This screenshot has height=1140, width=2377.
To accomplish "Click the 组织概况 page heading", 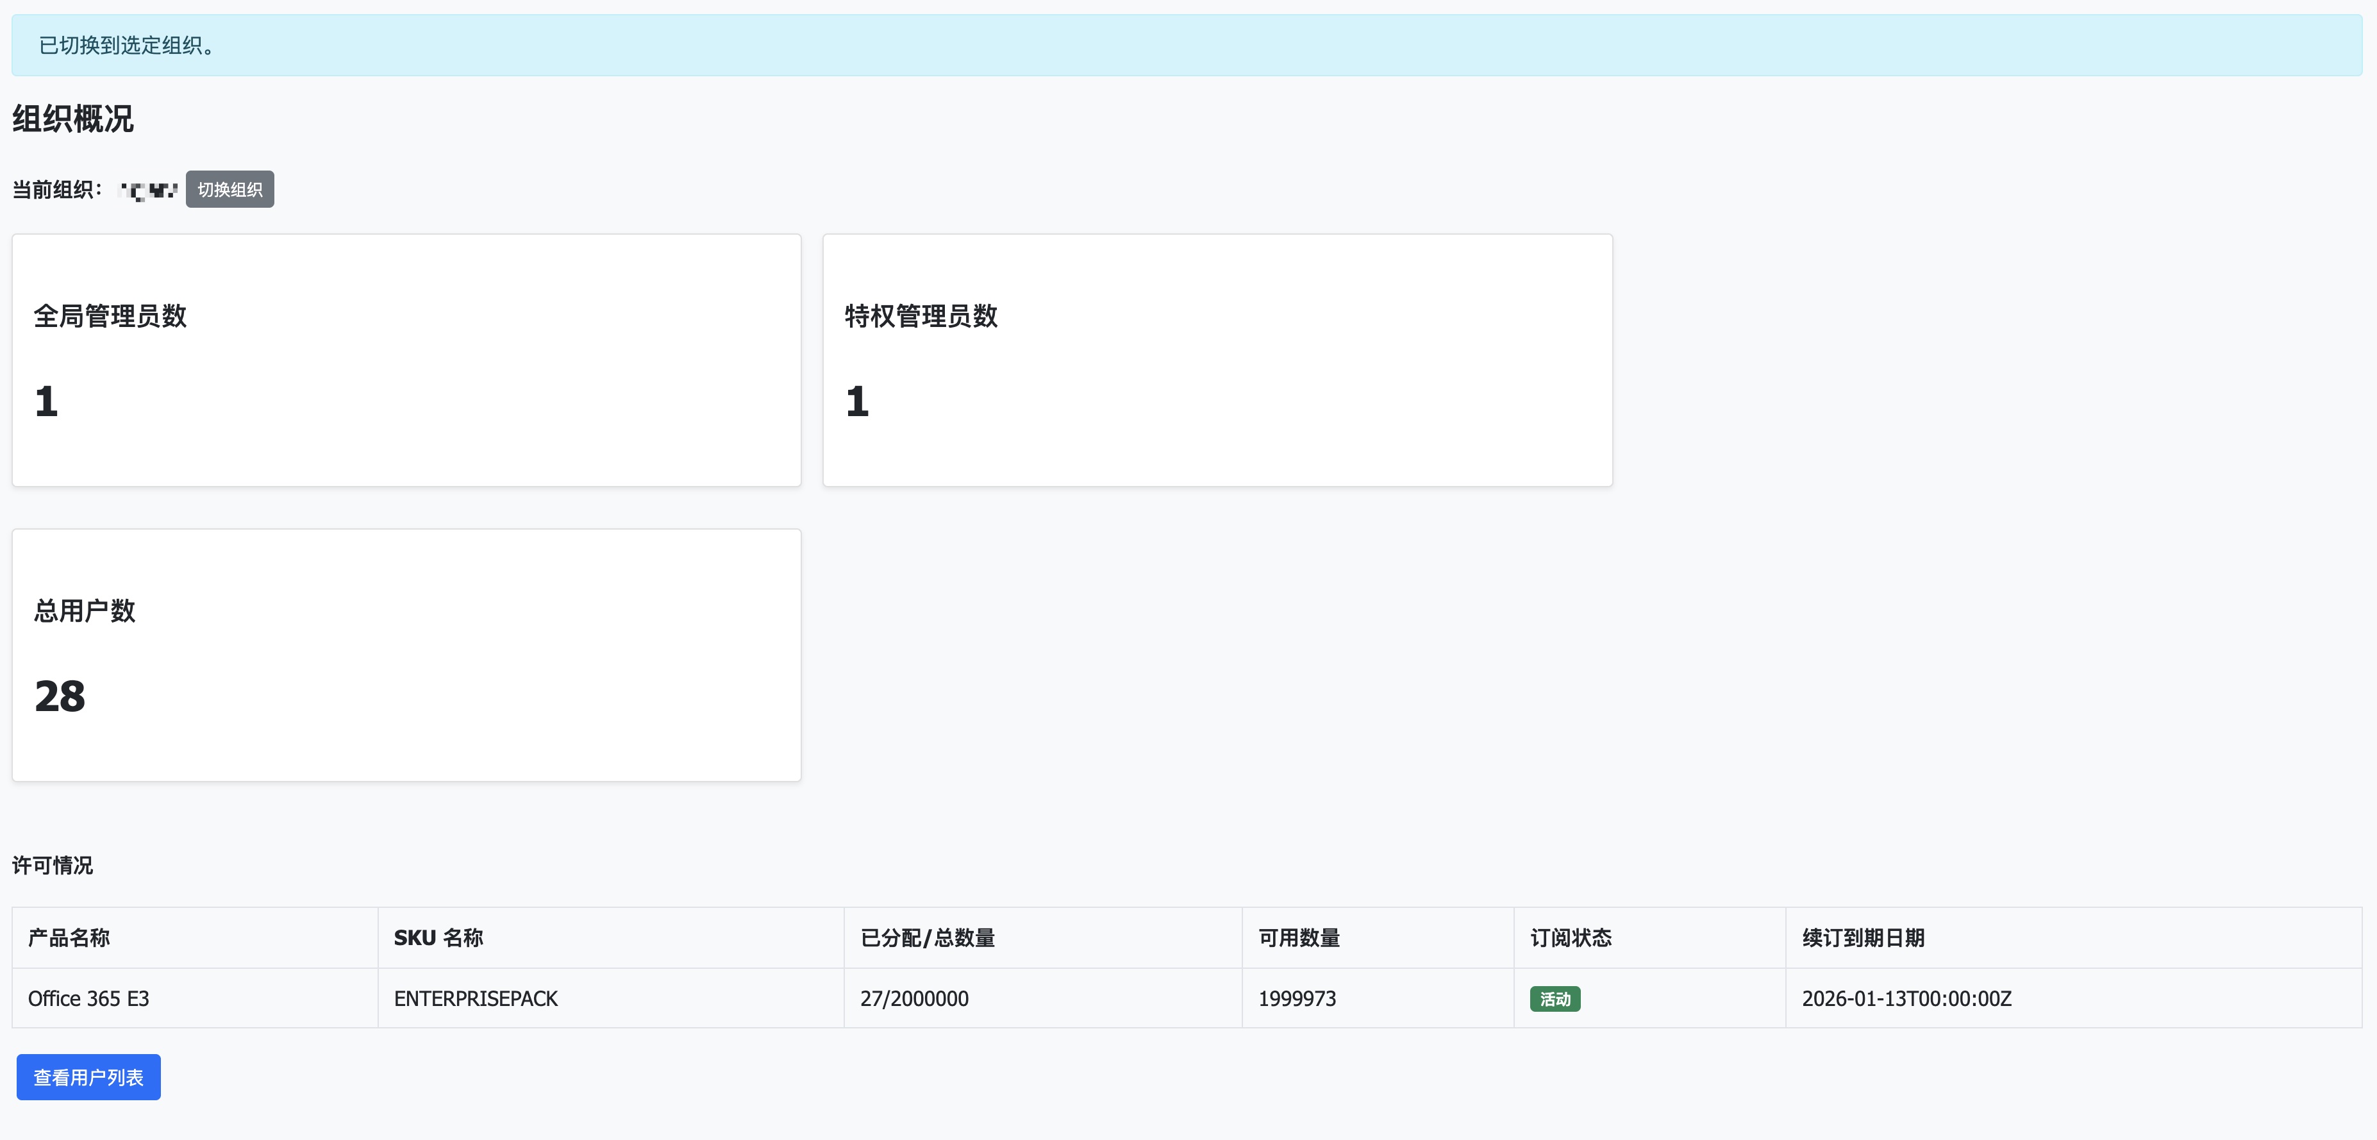I will click(x=73, y=119).
